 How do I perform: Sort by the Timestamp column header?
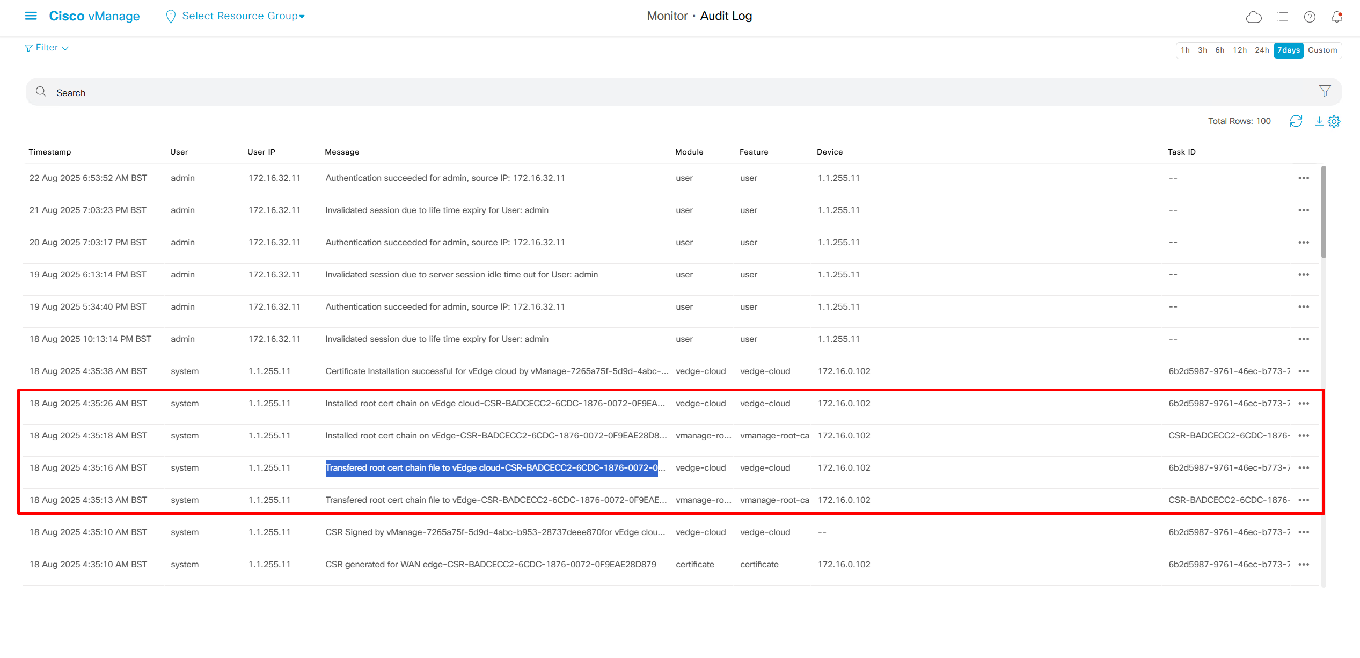tap(50, 152)
